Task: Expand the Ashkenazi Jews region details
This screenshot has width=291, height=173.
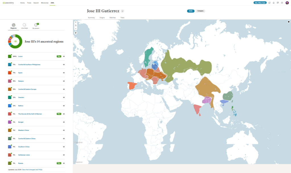Action: click(63, 155)
